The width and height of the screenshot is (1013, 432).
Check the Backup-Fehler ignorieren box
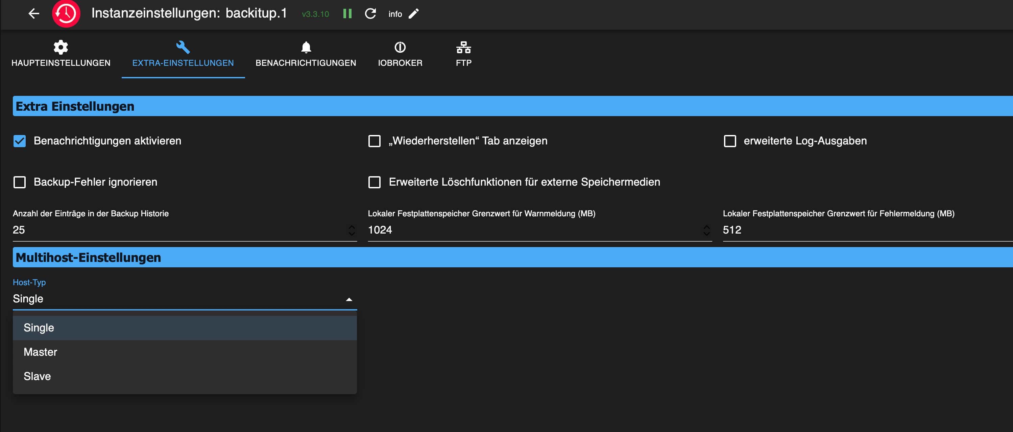(20, 182)
